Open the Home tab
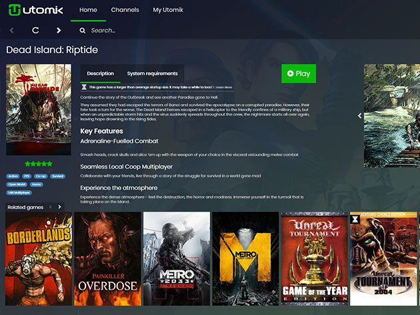The width and height of the screenshot is (420, 315). (x=88, y=10)
